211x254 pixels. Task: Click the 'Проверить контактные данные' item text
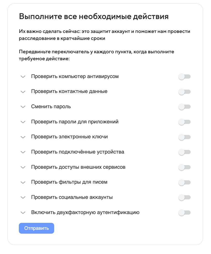coord(69,91)
